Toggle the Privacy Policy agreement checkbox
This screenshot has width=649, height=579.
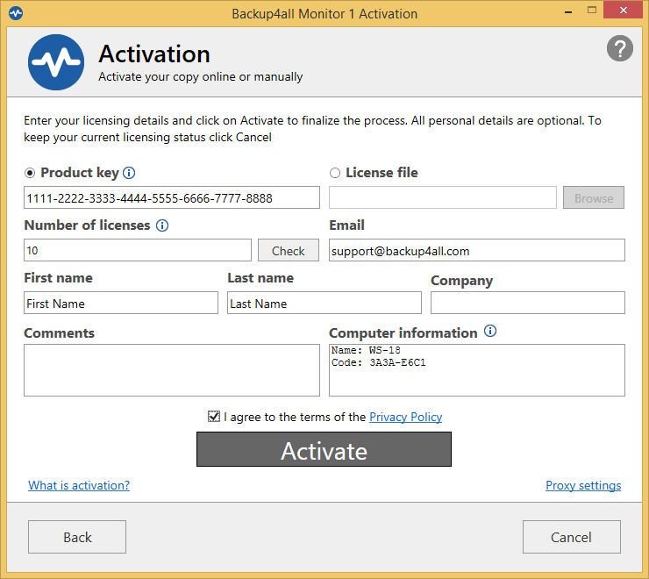[x=214, y=416]
